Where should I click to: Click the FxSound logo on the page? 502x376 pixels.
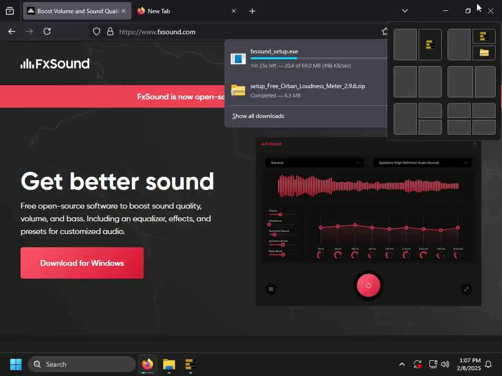tap(55, 64)
